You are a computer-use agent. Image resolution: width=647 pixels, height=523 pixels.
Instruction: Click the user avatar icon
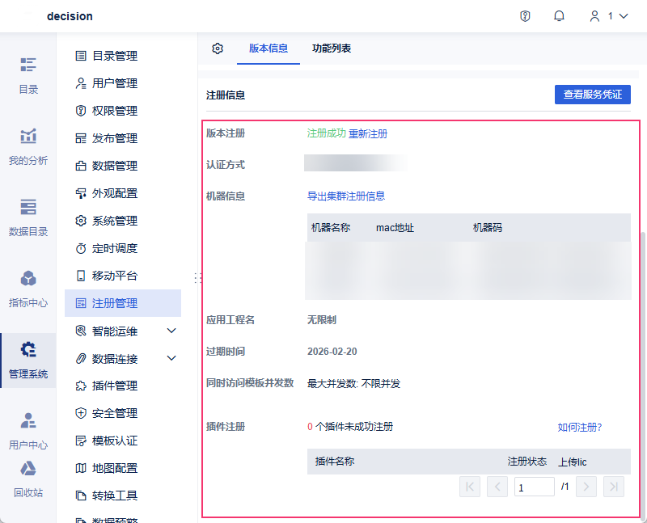[594, 16]
